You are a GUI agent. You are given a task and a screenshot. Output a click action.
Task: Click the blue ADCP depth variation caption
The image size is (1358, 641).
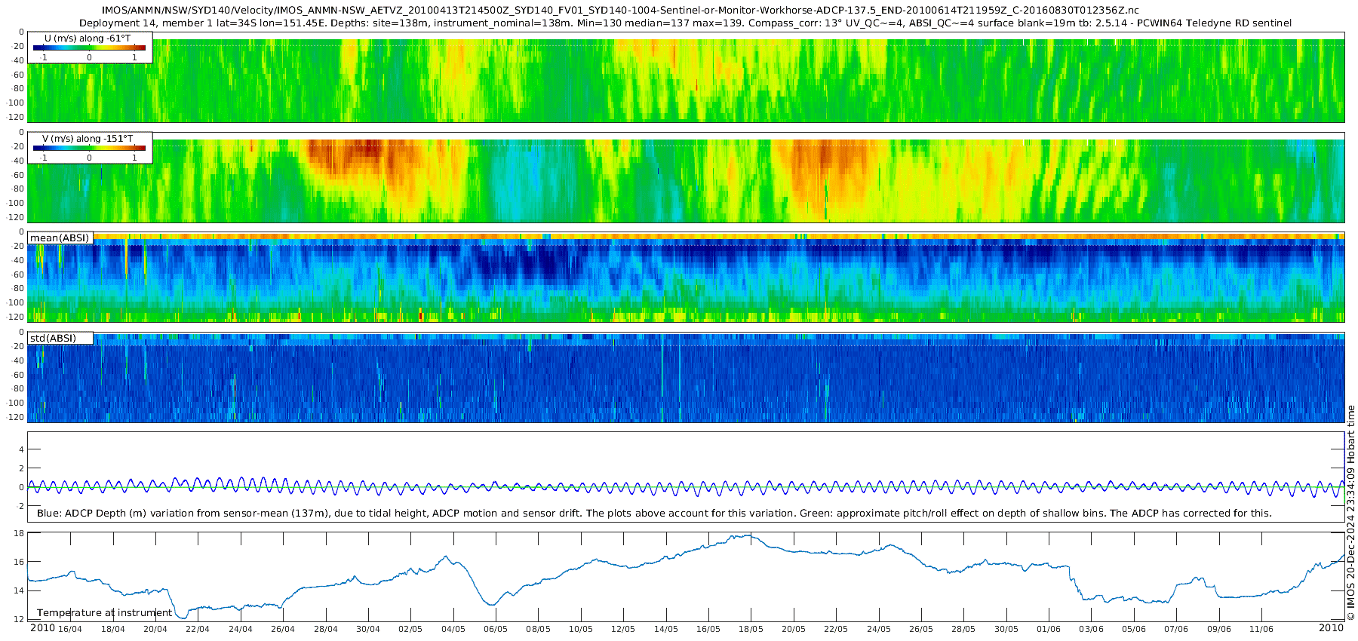tap(653, 514)
